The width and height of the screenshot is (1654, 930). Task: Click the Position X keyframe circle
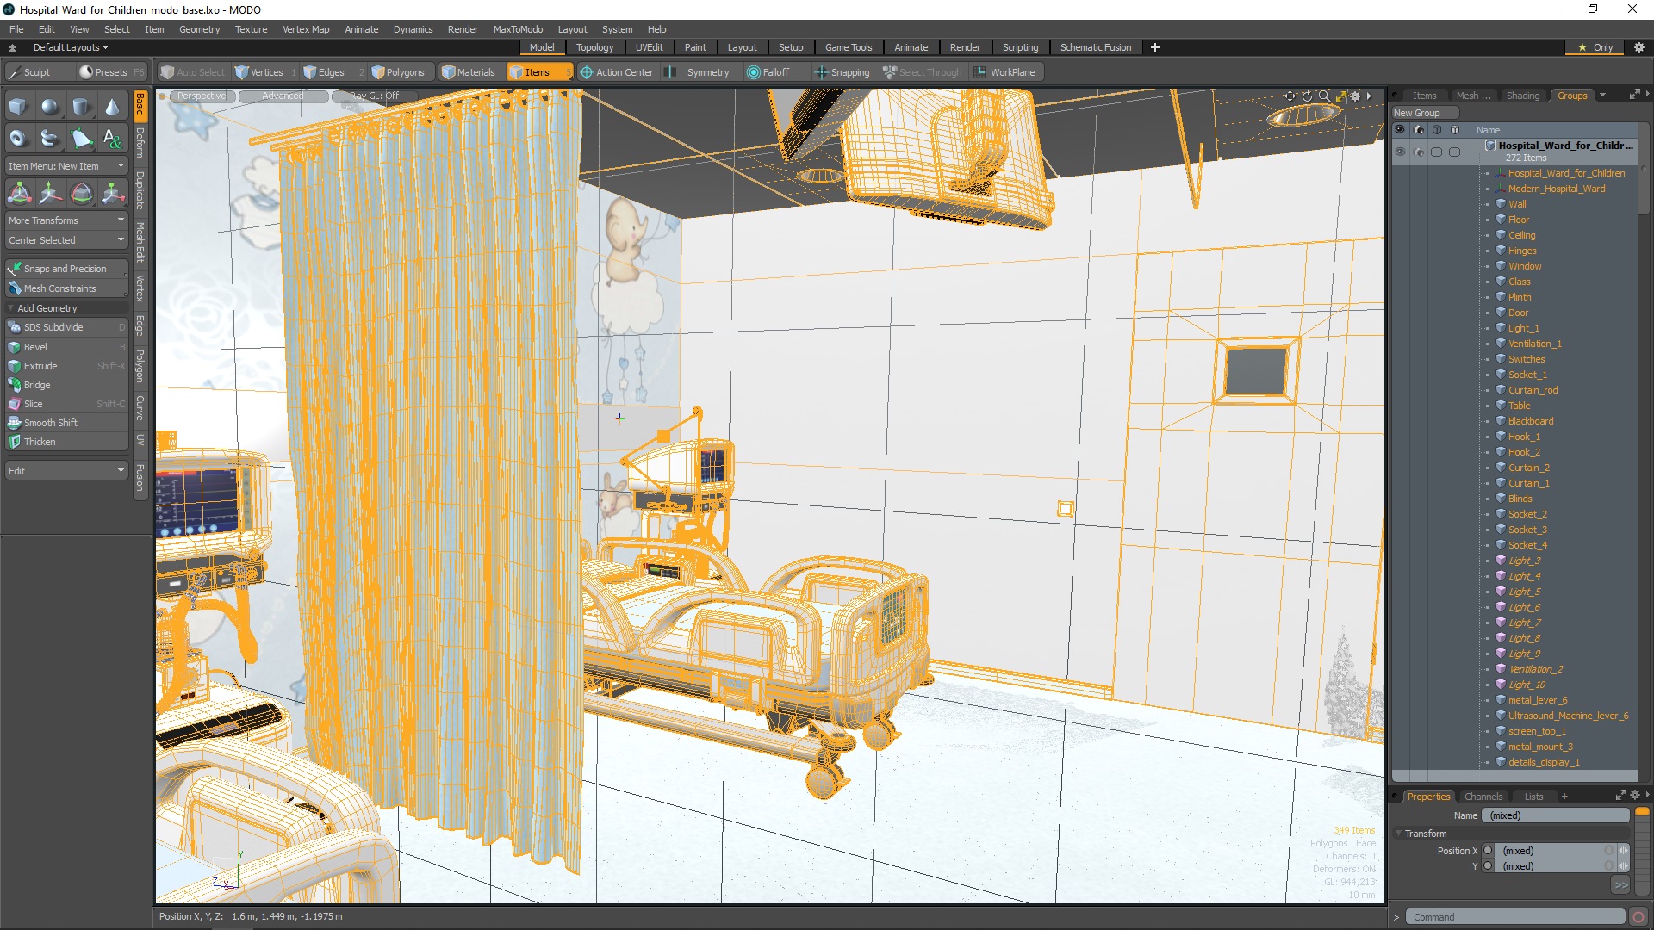(x=1488, y=851)
